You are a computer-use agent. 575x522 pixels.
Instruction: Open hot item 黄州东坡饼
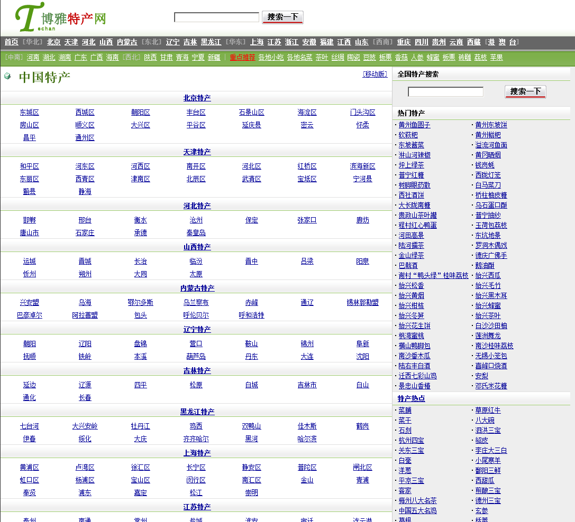point(491,125)
